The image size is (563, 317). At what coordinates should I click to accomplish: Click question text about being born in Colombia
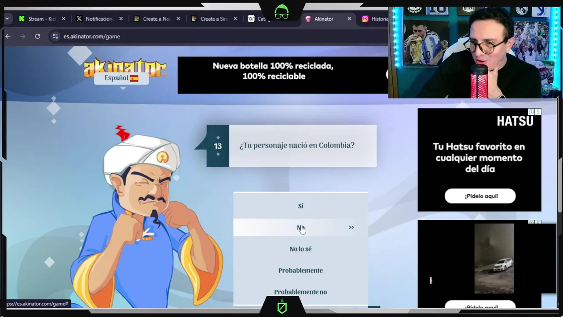coord(297,145)
